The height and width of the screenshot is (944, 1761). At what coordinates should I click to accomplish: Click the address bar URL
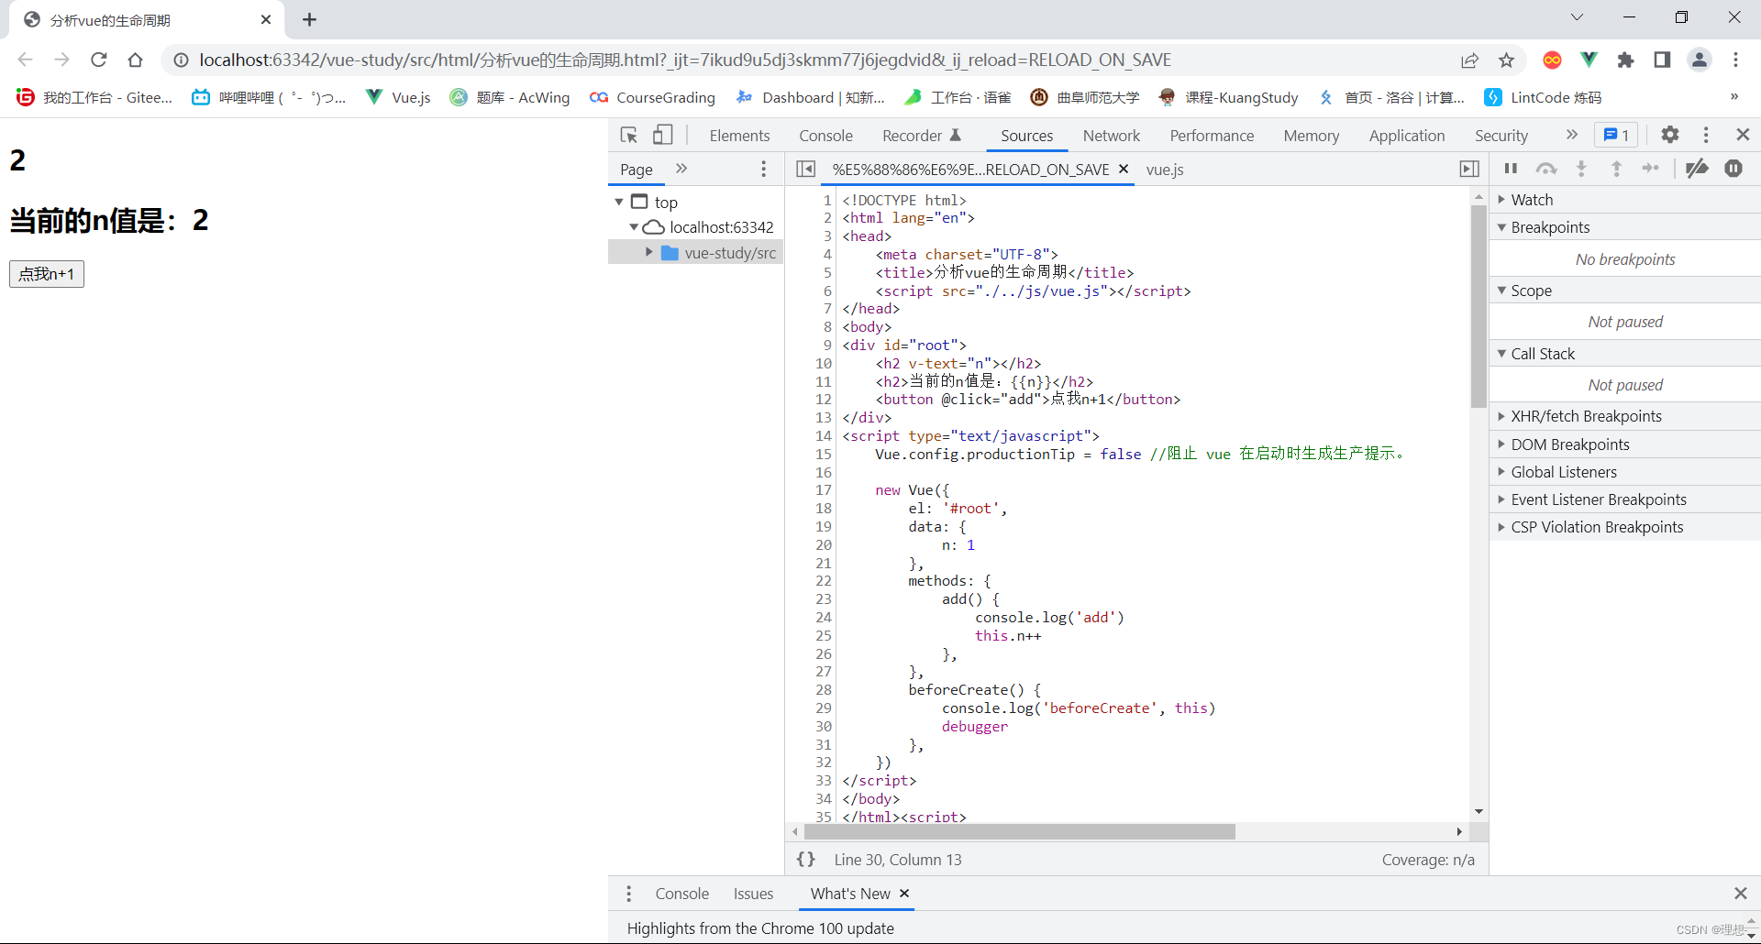tap(685, 60)
